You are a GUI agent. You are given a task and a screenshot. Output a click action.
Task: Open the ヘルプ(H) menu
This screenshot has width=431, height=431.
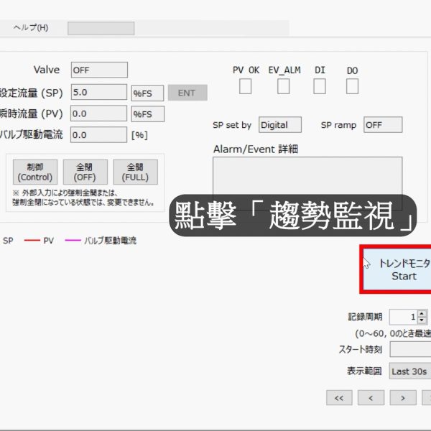pos(31,28)
